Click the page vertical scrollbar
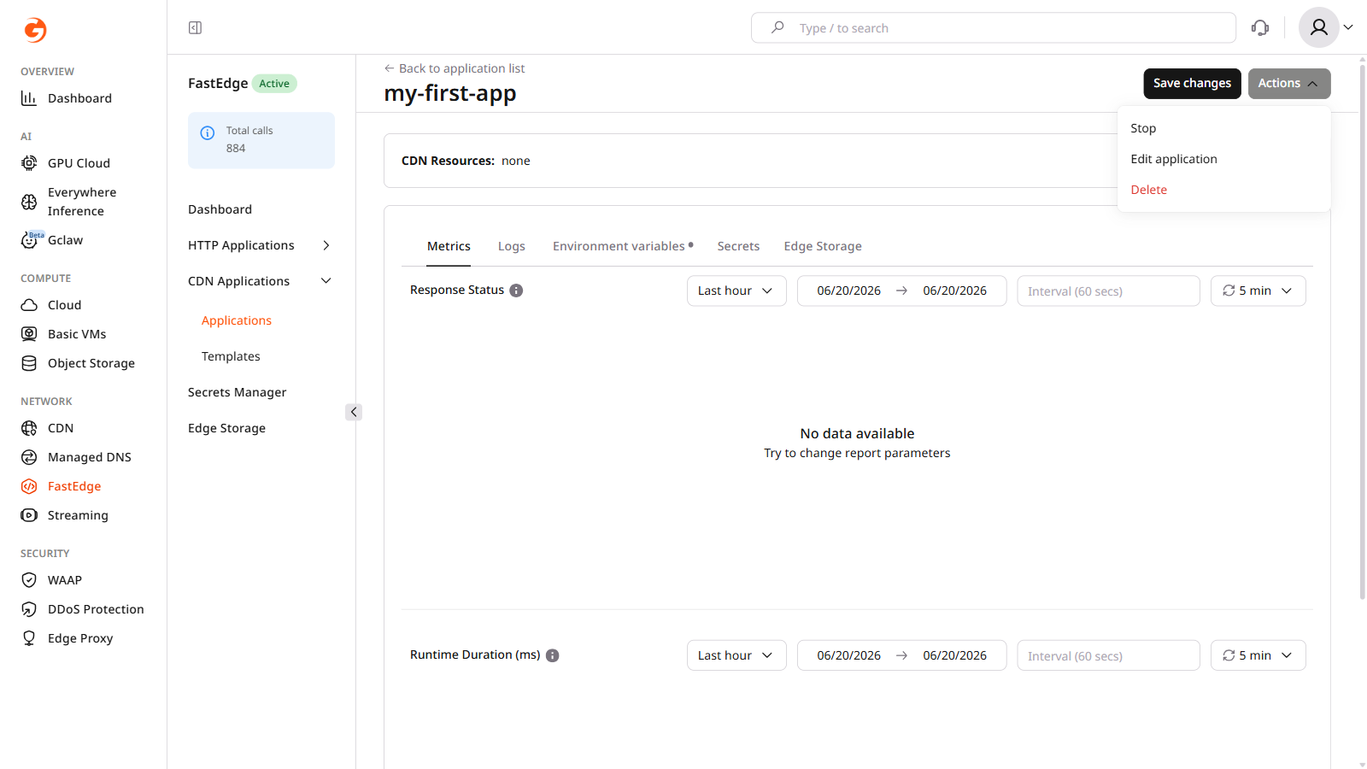The width and height of the screenshot is (1367, 769). pos(1362,332)
